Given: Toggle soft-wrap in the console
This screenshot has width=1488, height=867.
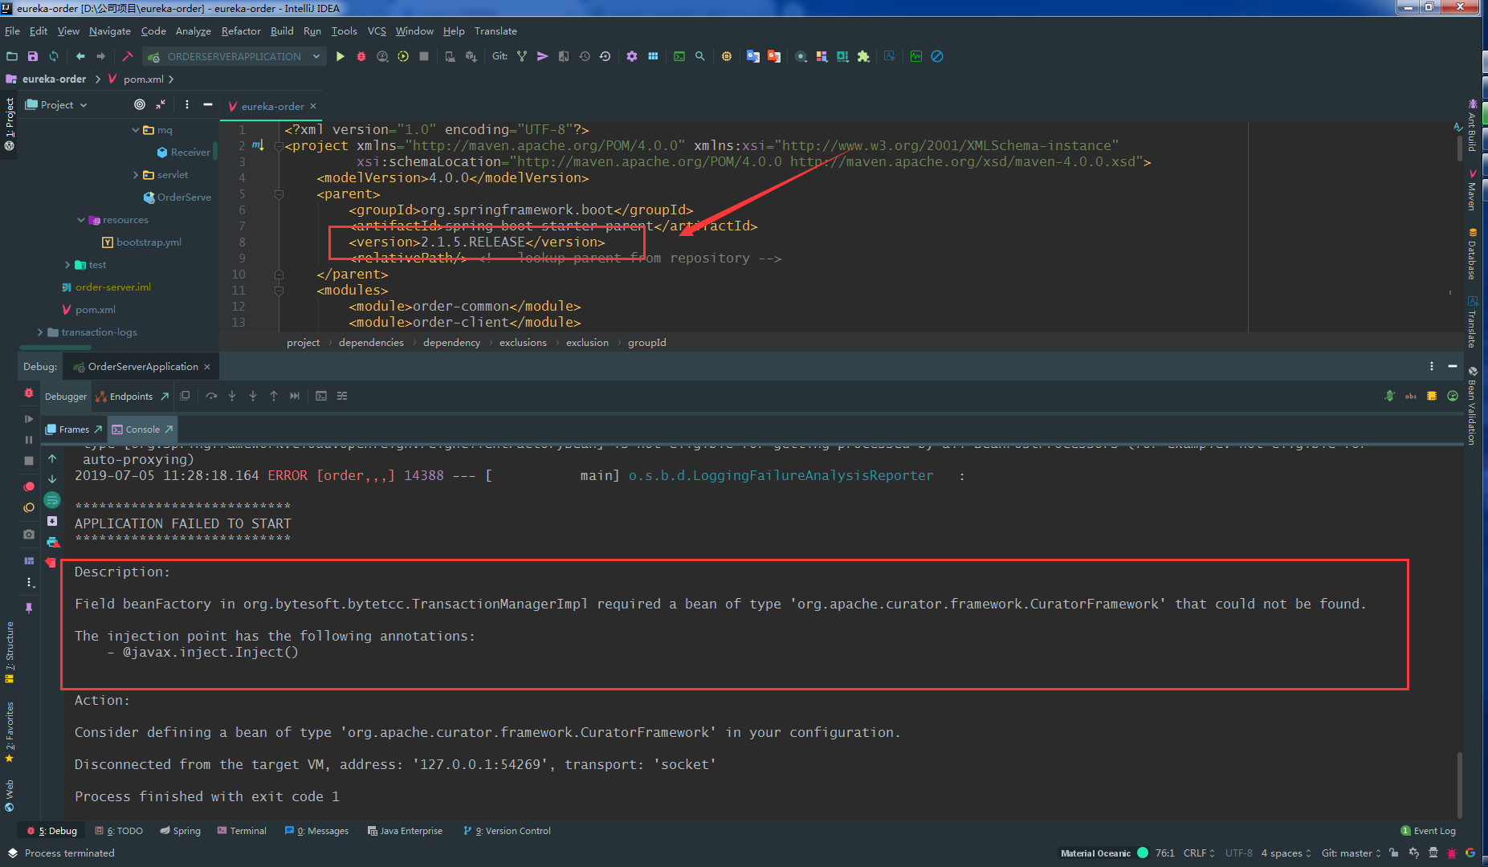Looking at the screenshot, I should (x=52, y=500).
